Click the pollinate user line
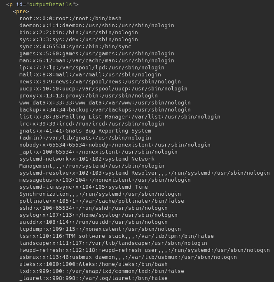Image resolution: width=274 pixels, height=282 pixels. coord(101,201)
